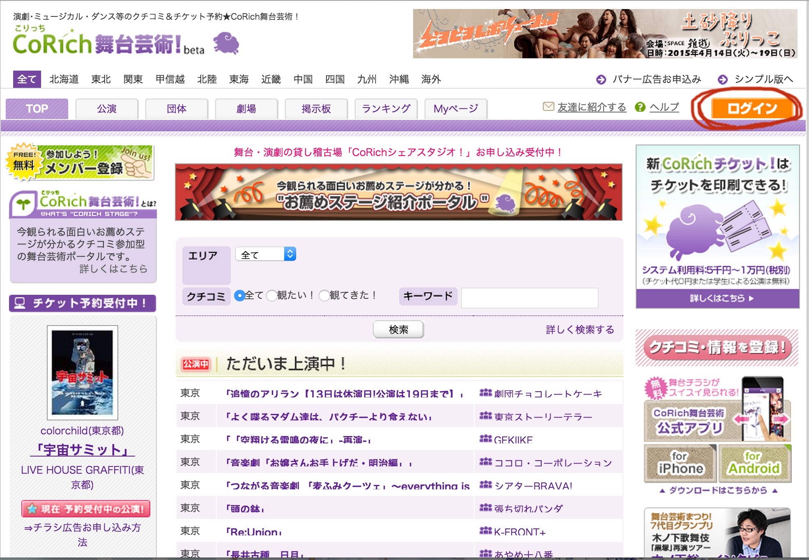Click the orange ログイン button
The image size is (809, 560).
click(752, 108)
